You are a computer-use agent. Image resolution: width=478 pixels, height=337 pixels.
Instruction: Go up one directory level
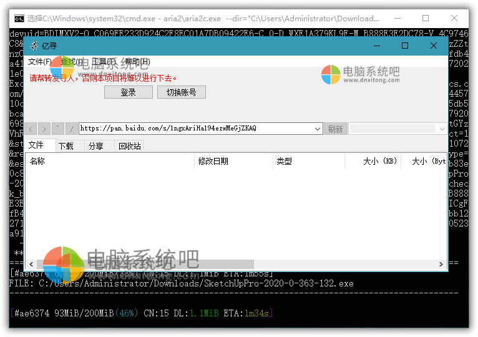[x=58, y=129]
